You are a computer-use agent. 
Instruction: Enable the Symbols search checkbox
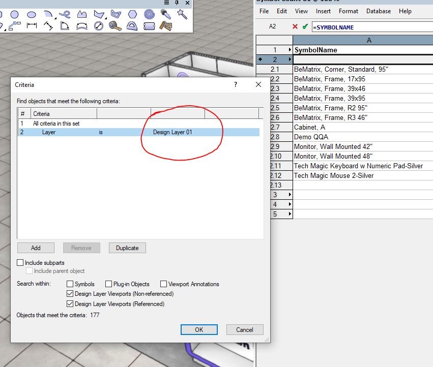point(71,284)
